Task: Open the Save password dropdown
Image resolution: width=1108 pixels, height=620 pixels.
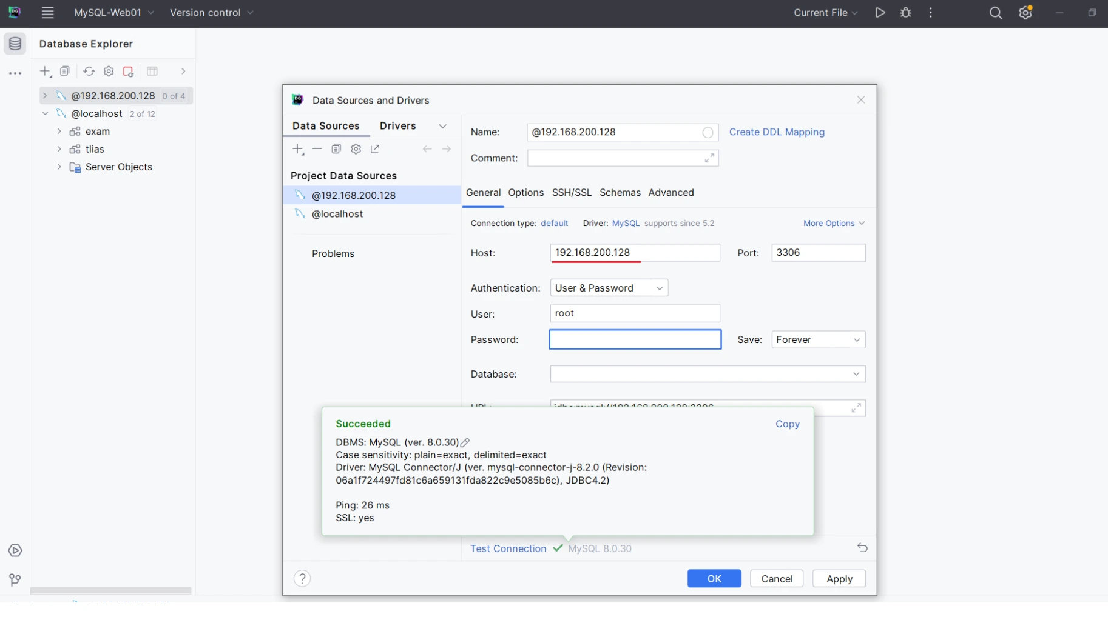Action: (819, 340)
